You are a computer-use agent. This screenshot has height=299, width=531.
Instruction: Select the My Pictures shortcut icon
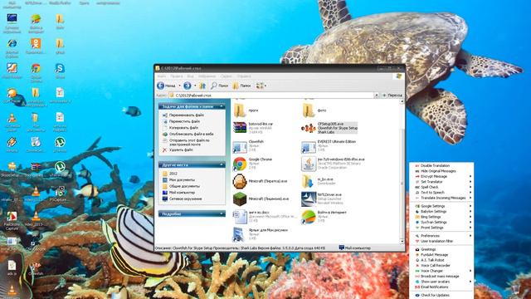tap(239, 234)
